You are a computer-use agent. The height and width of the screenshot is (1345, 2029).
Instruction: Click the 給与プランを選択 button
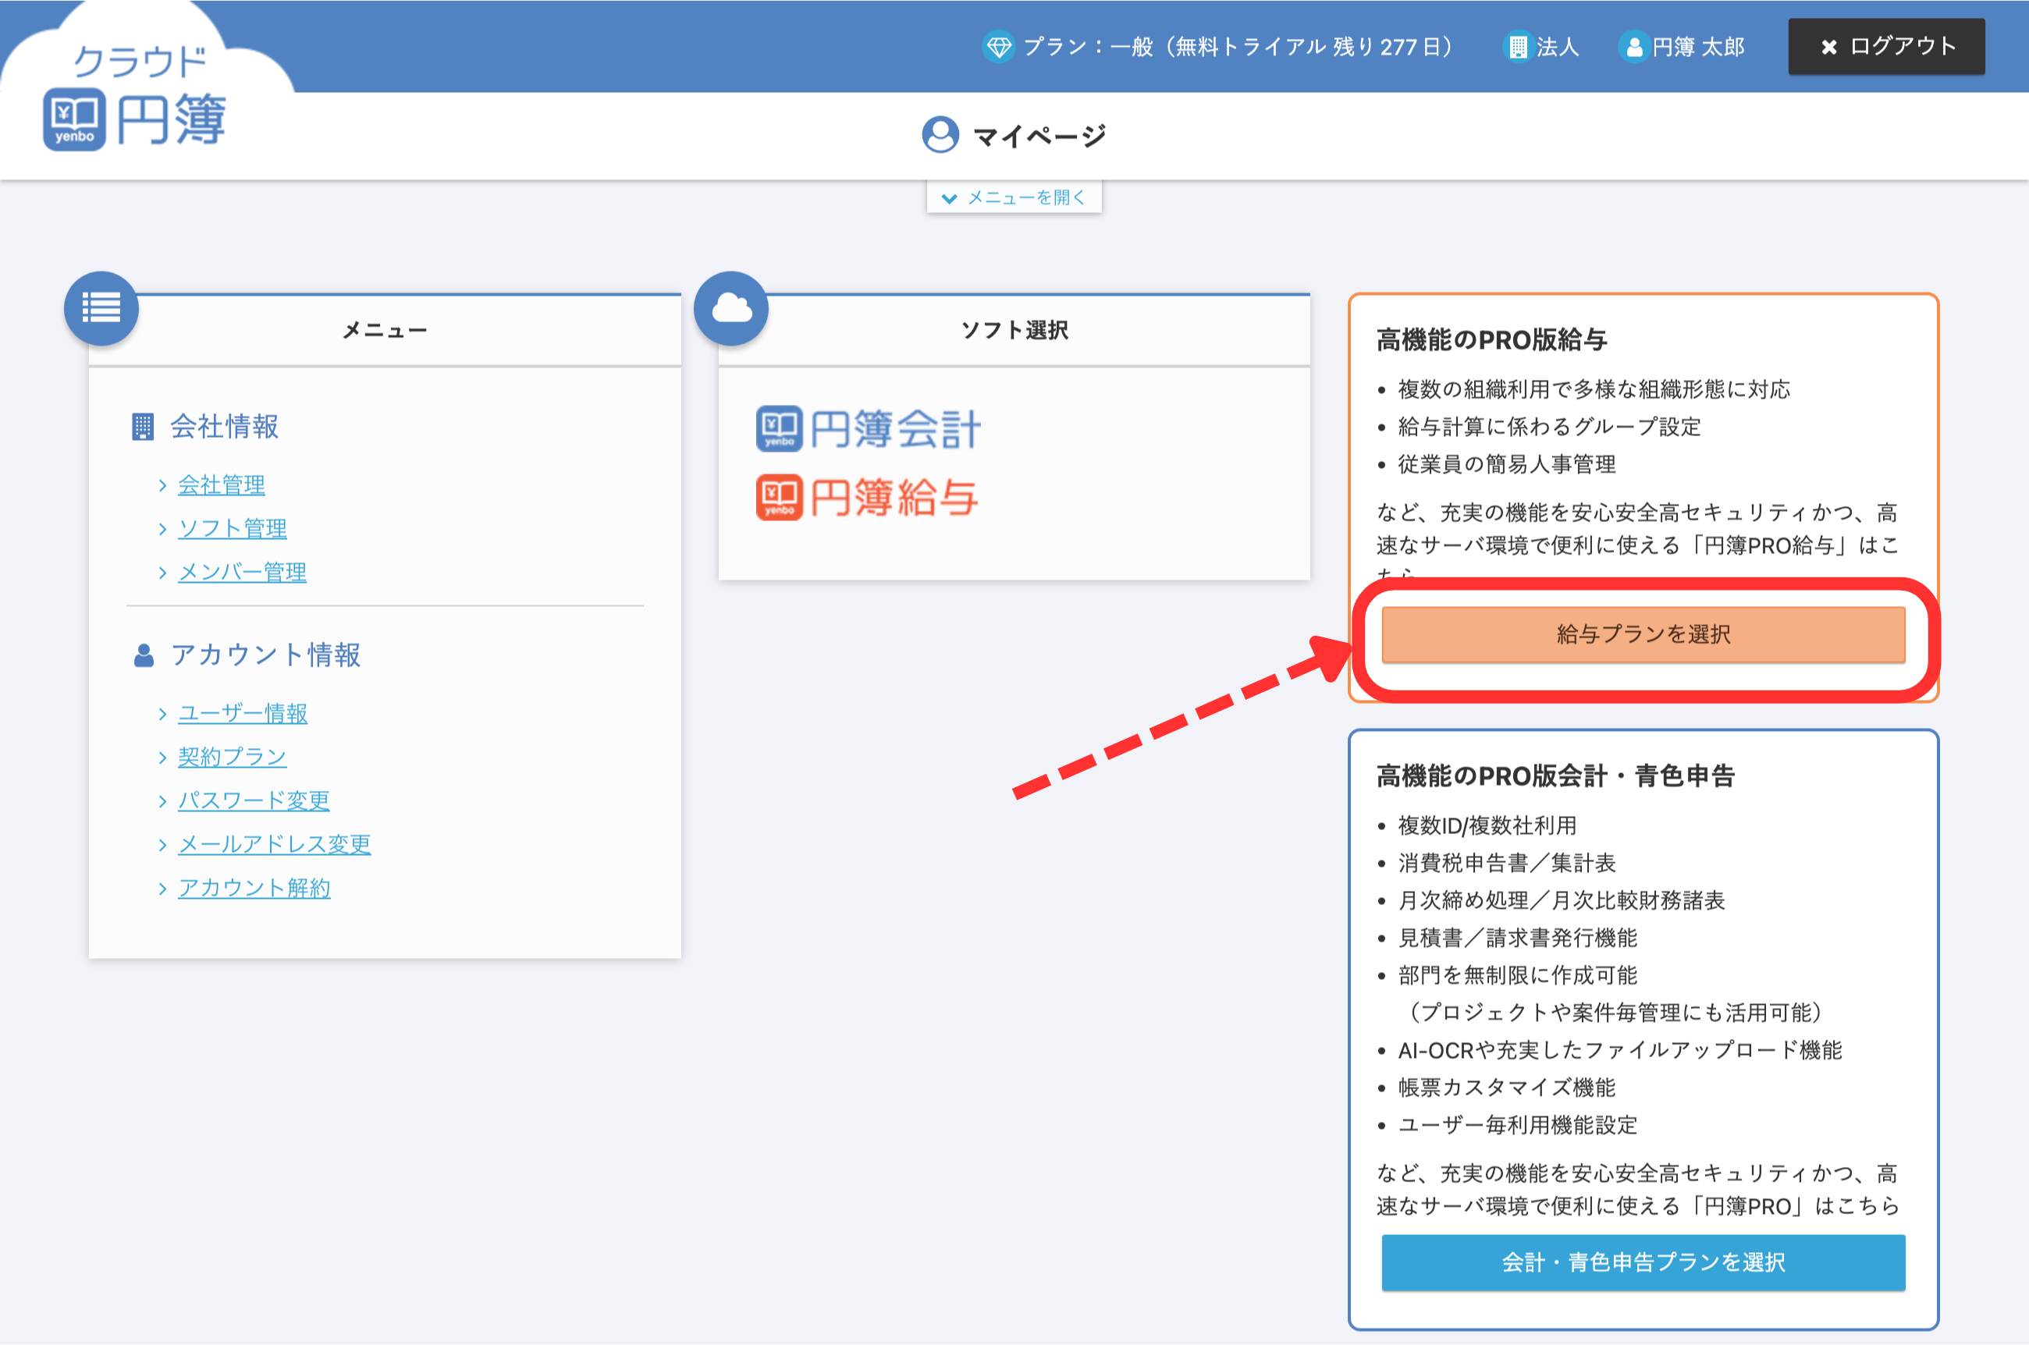coord(1643,635)
